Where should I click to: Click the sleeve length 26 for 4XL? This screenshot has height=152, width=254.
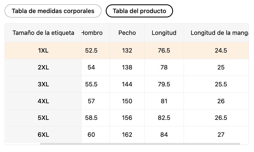[x=221, y=101]
